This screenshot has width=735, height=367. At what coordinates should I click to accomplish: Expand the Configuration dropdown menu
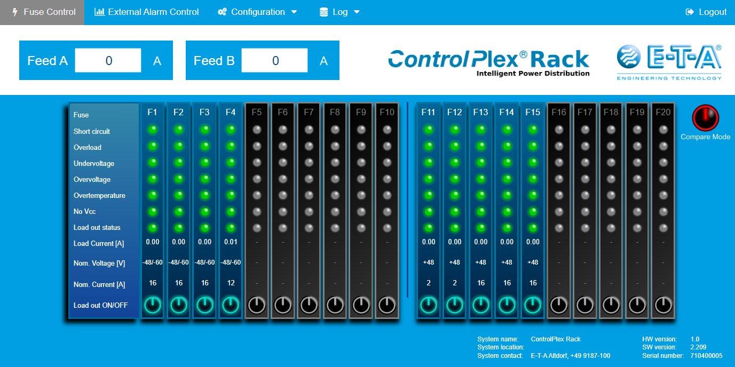point(257,12)
